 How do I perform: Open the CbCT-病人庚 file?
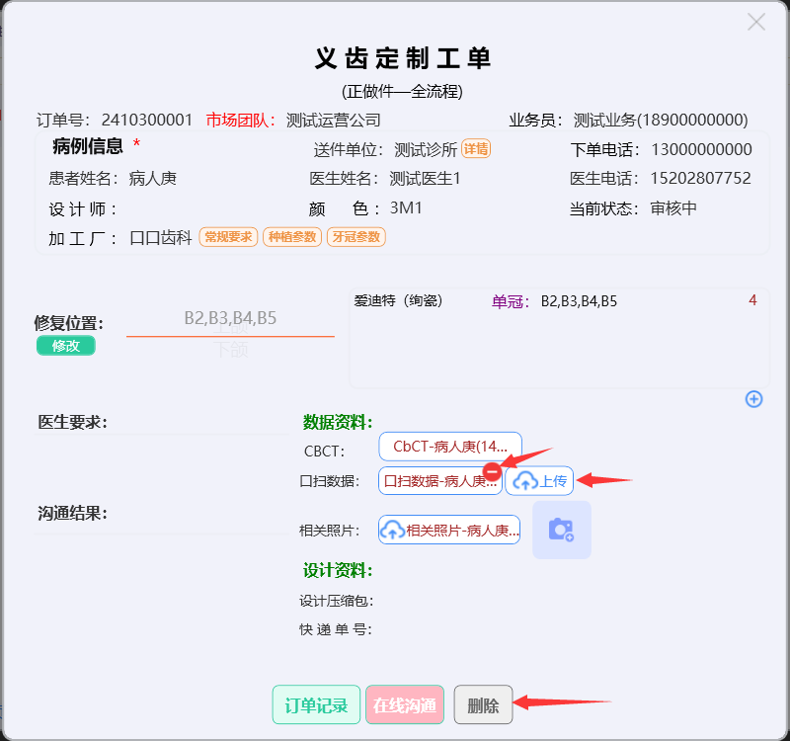[449, 447]
